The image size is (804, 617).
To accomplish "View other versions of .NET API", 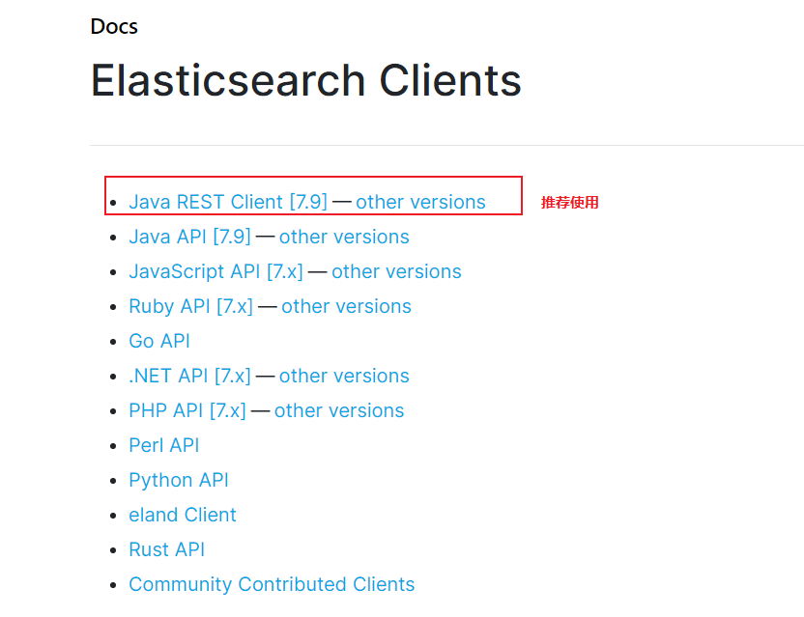I will click(344, 377).
